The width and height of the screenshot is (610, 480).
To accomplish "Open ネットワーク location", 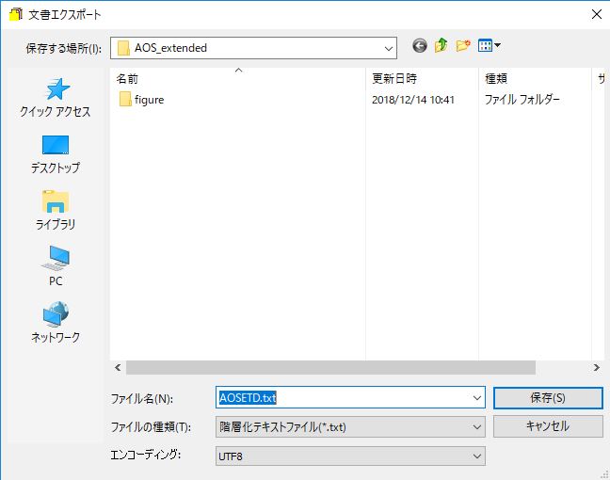I will [x=56, y=324].
